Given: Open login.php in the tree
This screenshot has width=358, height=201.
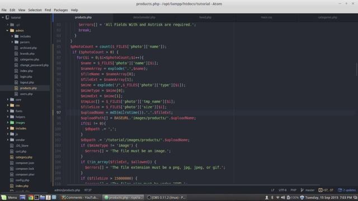Looking at the screenshot, I should coord(26,76).
